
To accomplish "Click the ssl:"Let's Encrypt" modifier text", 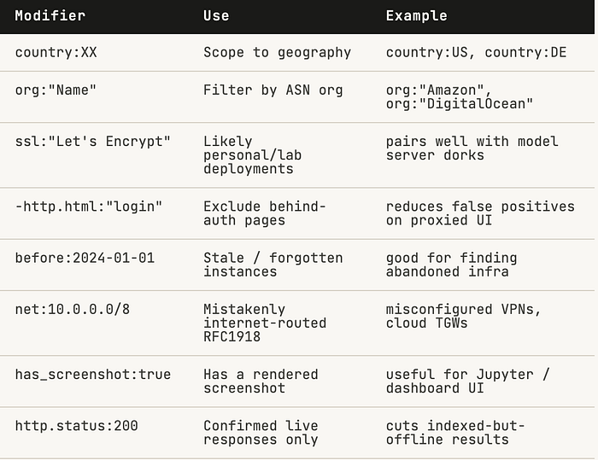I will coord(92,142).
